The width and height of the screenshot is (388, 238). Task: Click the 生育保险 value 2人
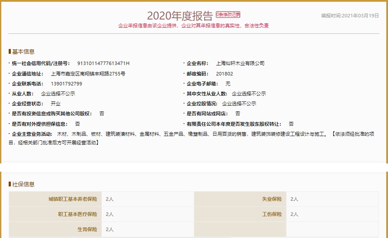110,229
